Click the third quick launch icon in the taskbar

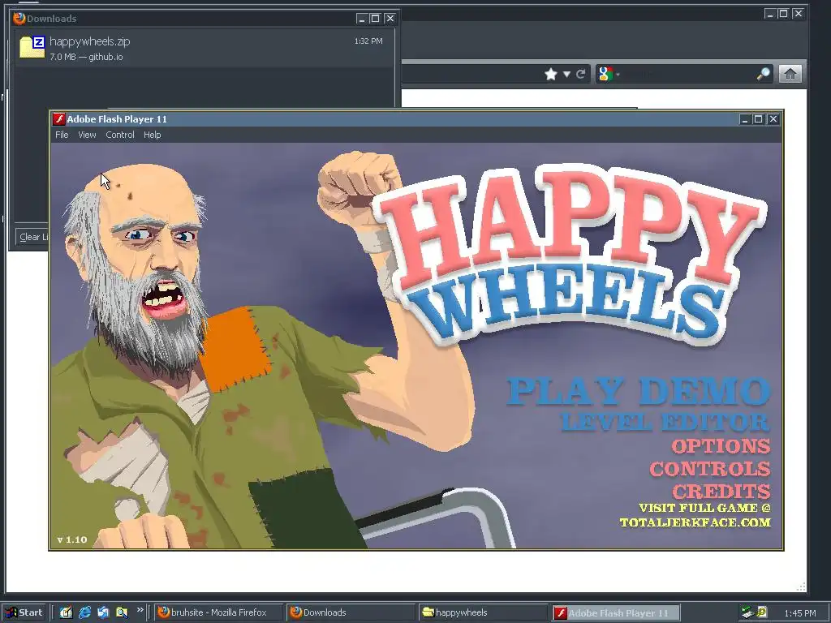(x=103, y=612)
